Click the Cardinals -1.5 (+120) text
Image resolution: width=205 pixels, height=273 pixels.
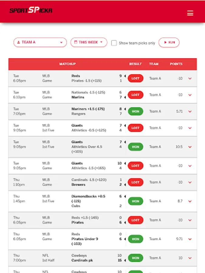[89, 180]
